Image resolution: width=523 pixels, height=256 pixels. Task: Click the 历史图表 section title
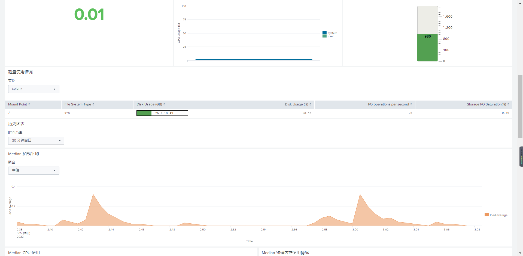(x=16, y=124)
